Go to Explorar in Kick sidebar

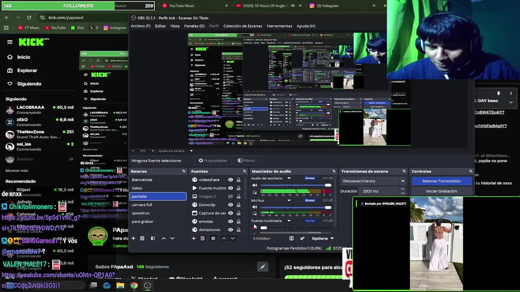[27, 71]
